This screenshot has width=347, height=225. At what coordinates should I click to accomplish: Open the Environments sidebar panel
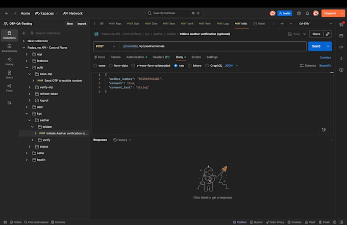tap(9, 48)
